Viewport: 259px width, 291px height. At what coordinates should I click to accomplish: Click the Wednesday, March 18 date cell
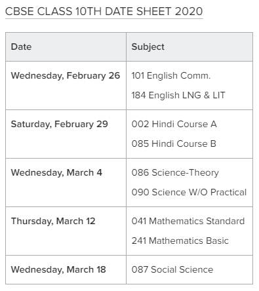point(66,270)
